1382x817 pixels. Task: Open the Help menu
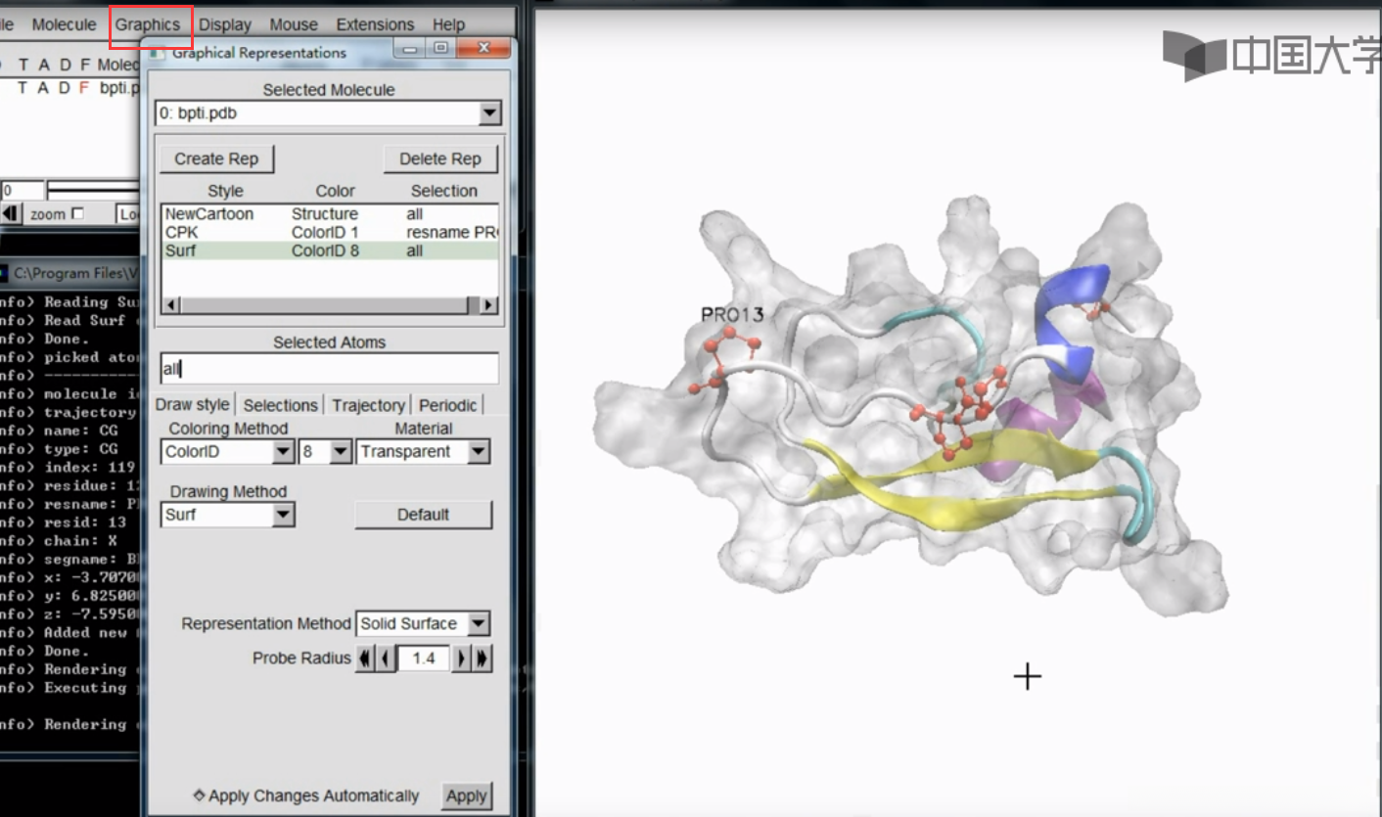click(x=448, y=24)
